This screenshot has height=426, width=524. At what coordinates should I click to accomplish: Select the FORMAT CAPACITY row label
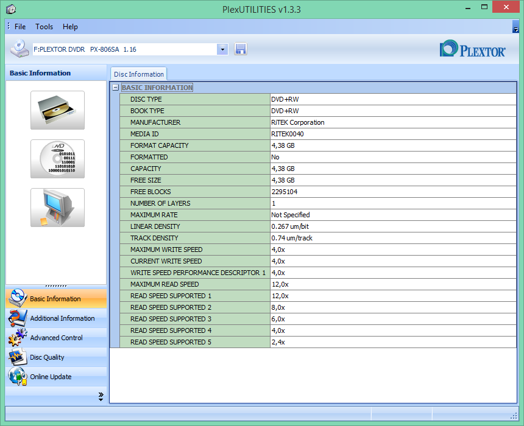click(160, 145)
